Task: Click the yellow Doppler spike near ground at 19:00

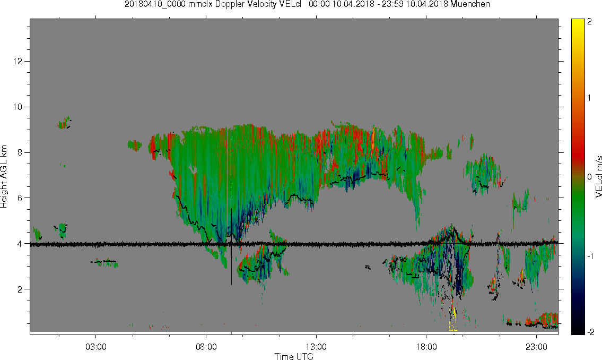Action: [453, 318]
